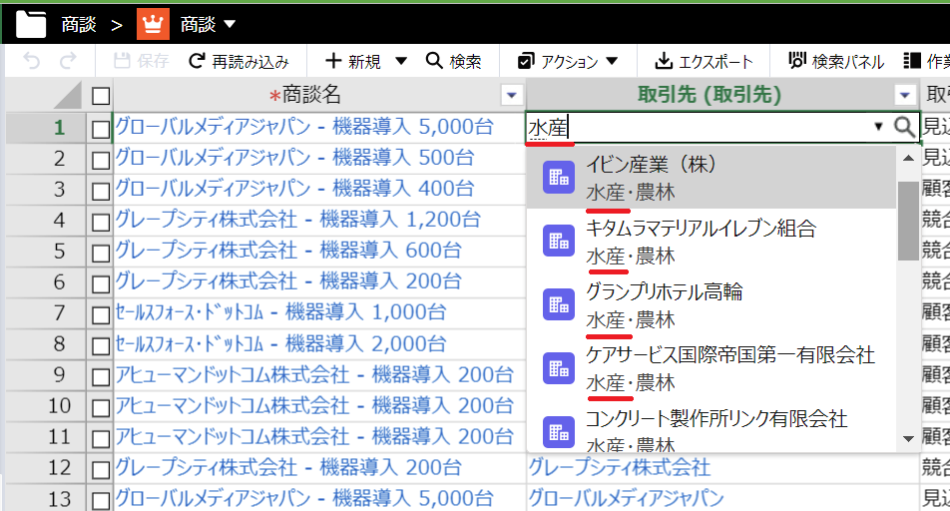Click the orange crown 商談 icon

click(x=153, y=24)
